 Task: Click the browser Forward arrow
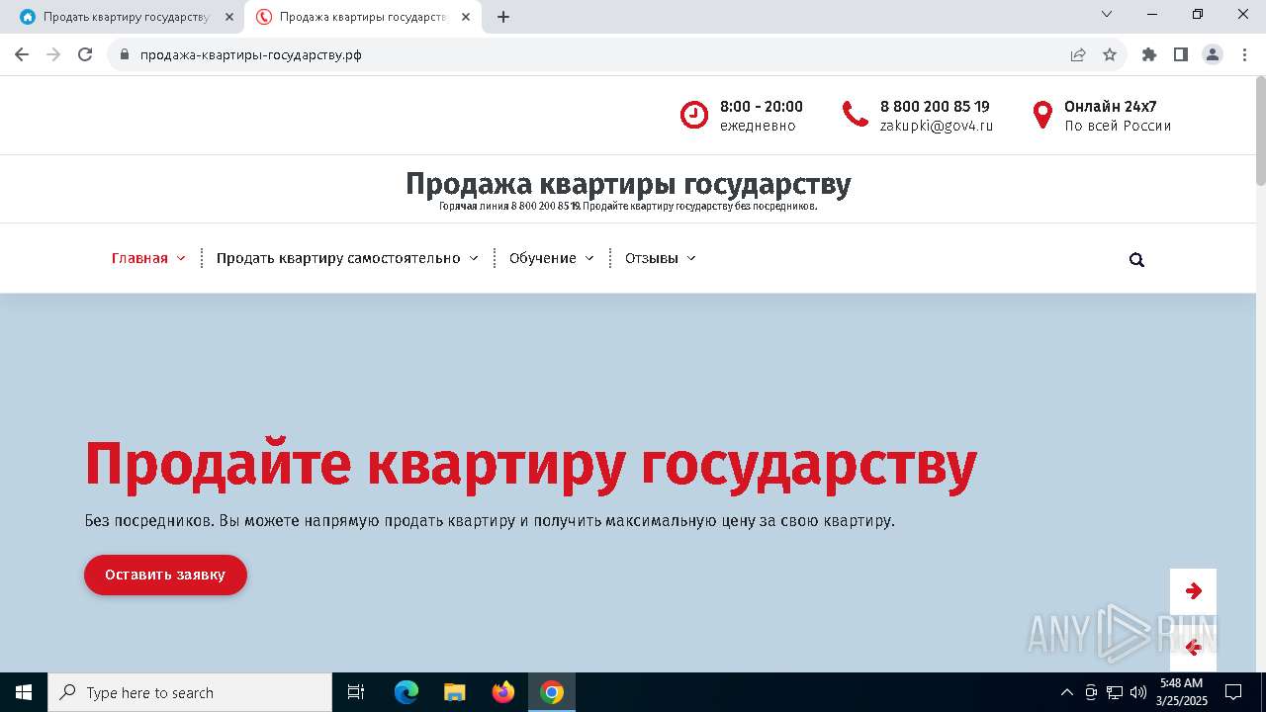(53, 54)
